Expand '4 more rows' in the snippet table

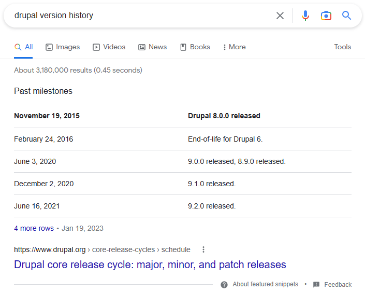34,228
